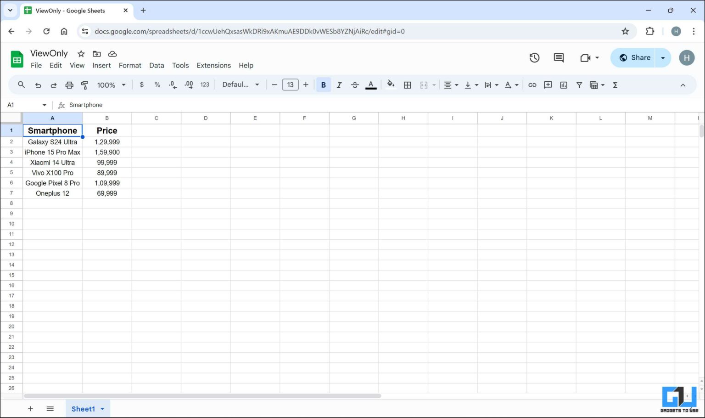Image resolution: width=705 pixels, height=418 pixels.
Task: Click the paint format roller icon
Action: click(x=84, y=85)
